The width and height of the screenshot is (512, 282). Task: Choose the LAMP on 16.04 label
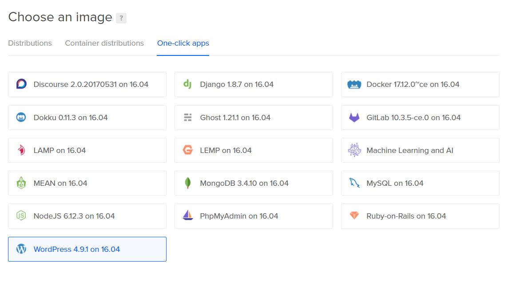coord(60,150)
